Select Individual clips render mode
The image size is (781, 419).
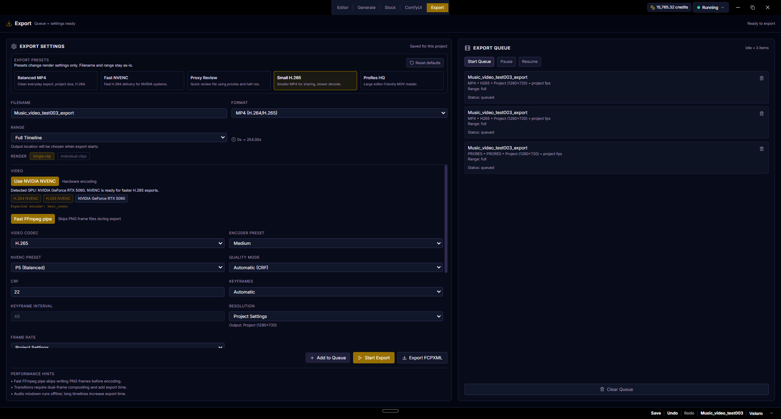(x=74, y=156)
